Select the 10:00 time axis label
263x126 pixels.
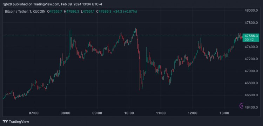point(129,113)
